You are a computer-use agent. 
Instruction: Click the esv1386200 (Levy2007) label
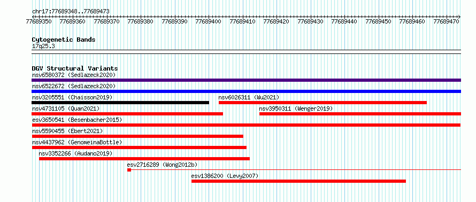click(225, 176)
